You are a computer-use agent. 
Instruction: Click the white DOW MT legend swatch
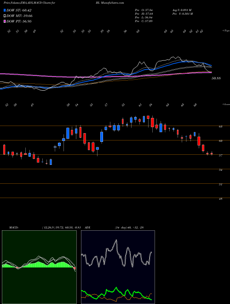pos(5,16)
